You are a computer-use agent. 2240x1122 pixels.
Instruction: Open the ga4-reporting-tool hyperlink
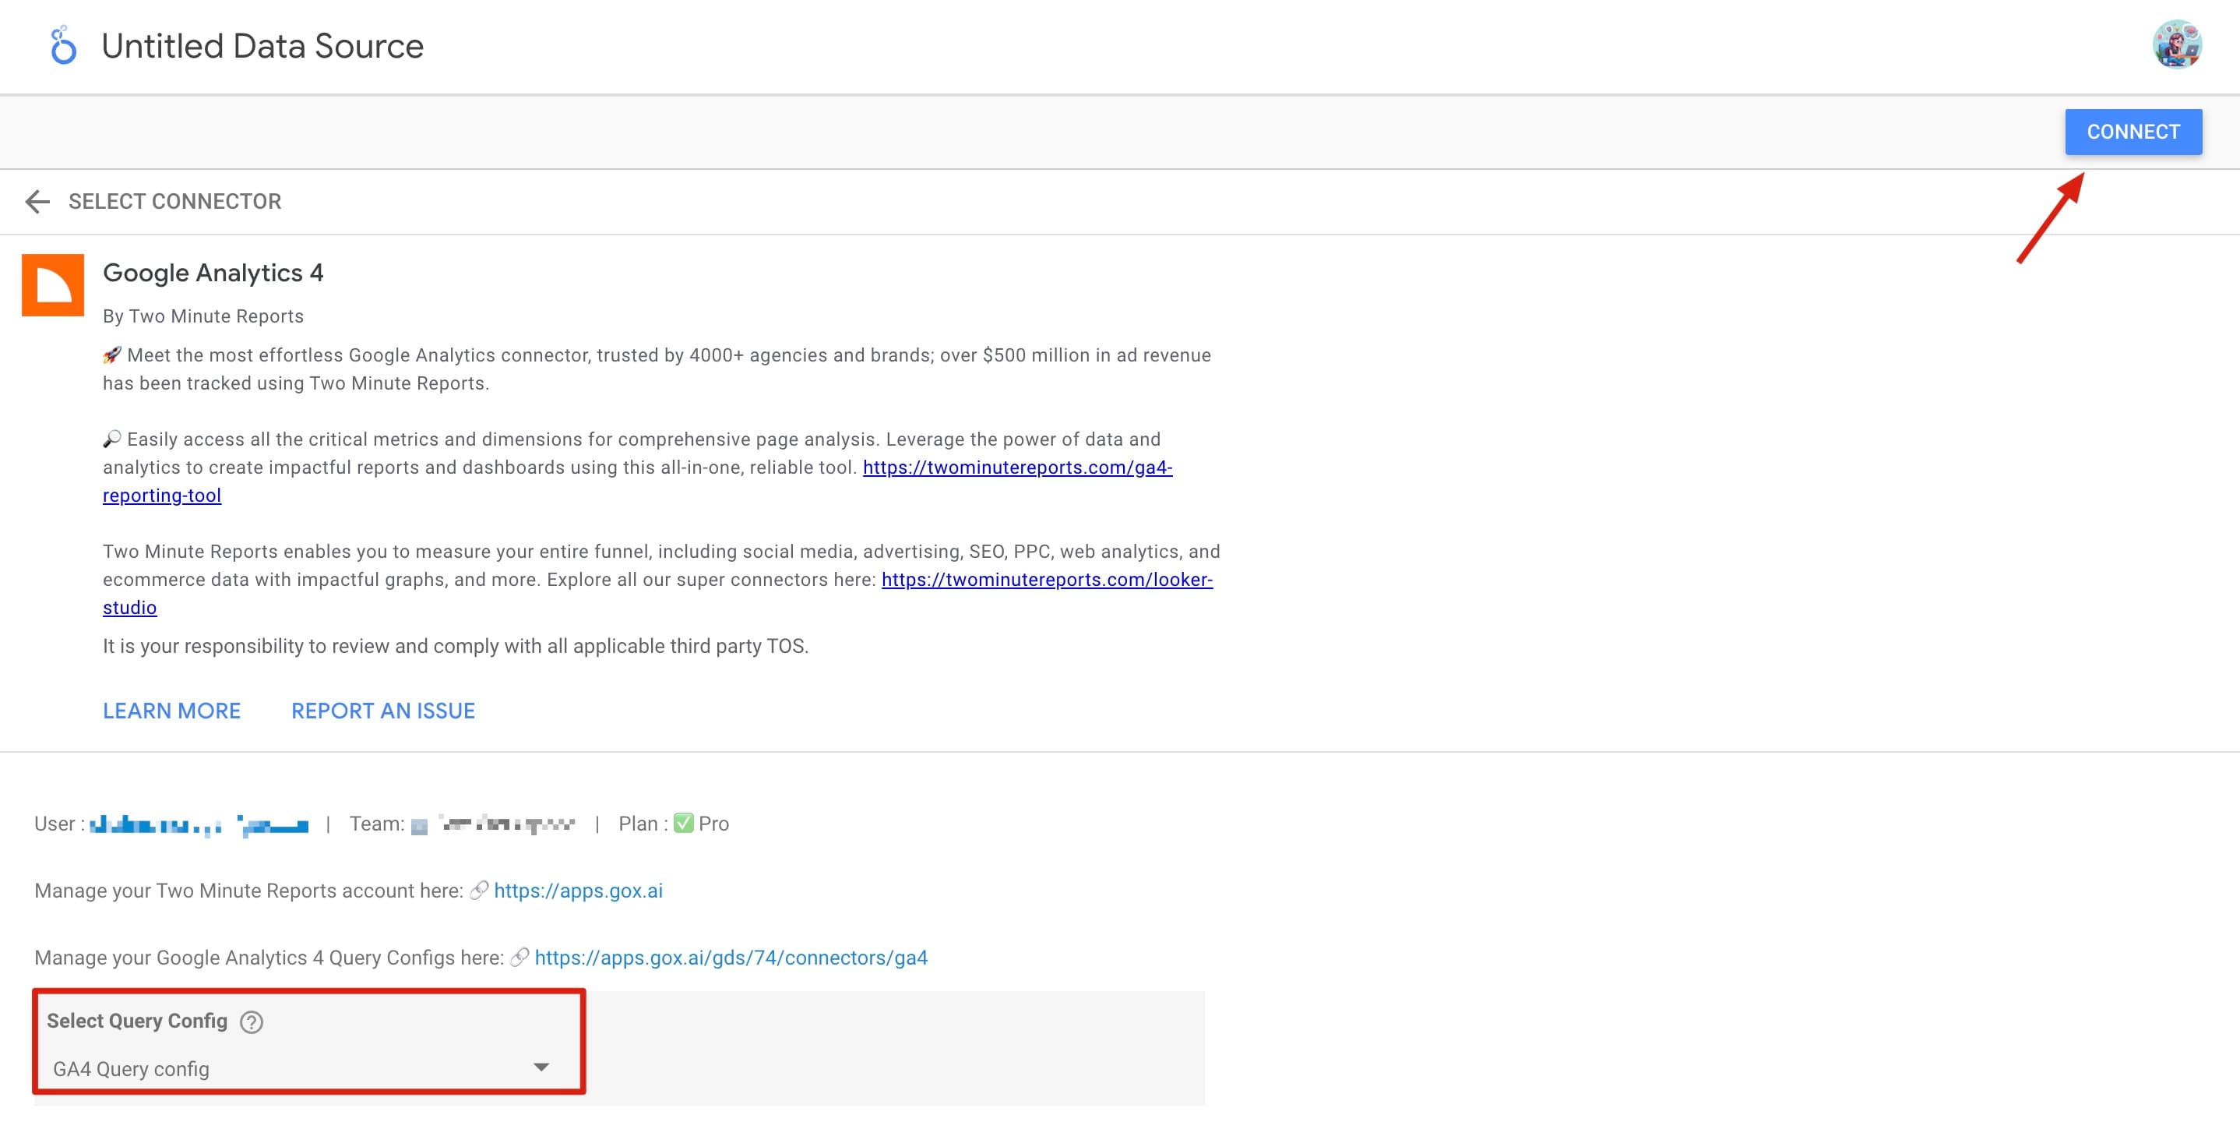(1016, 468)
